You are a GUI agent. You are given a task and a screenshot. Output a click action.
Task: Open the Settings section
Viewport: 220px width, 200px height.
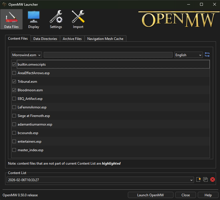tap(56, 19)
